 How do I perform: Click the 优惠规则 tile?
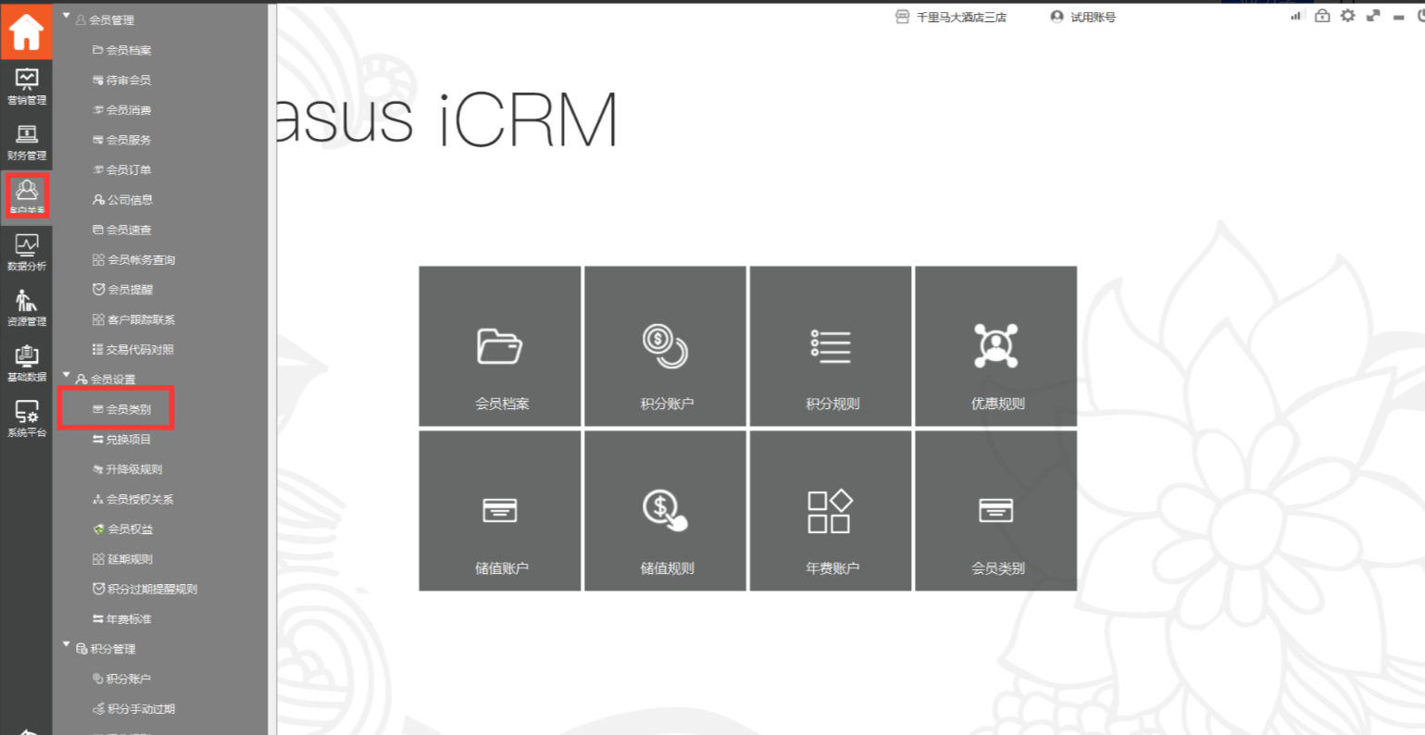click(996, 346)
